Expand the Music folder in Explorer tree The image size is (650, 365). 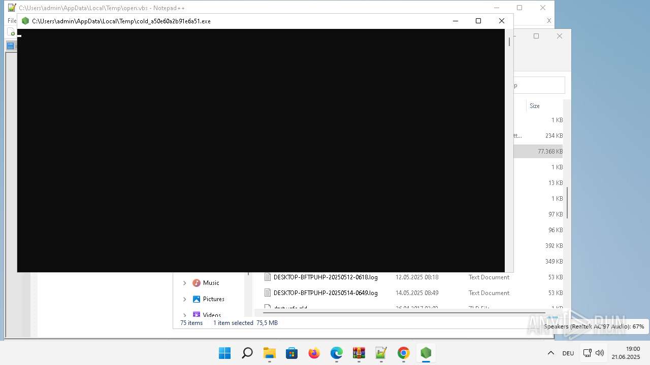pos(185,283)
